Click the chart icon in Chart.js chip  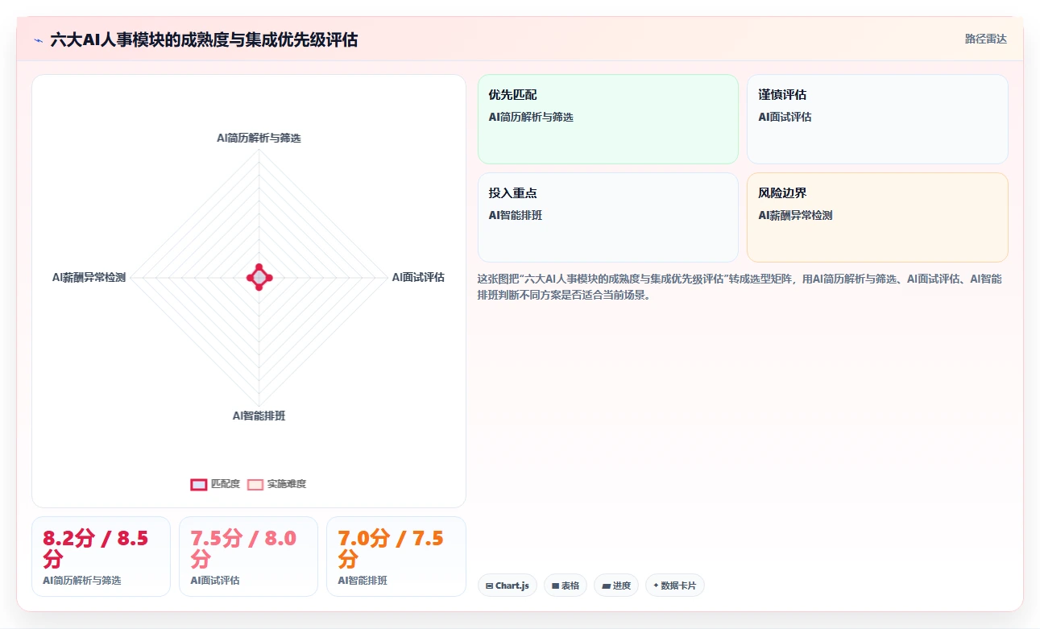[x=489, y=586]
